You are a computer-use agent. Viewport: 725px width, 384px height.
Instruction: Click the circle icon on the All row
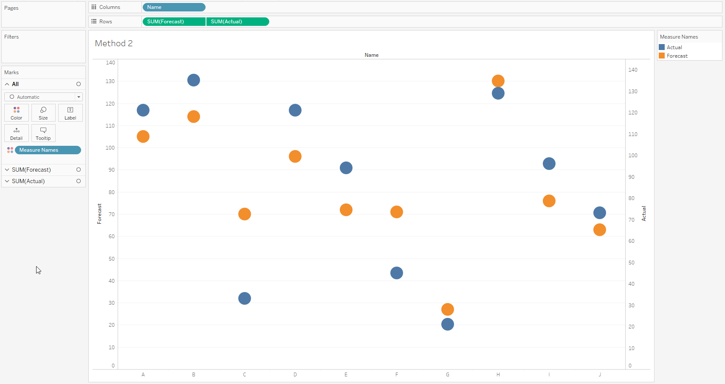(79, 84)
